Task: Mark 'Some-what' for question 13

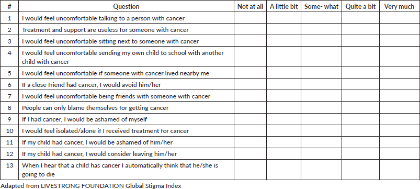Action: click(x=322, y=170)
